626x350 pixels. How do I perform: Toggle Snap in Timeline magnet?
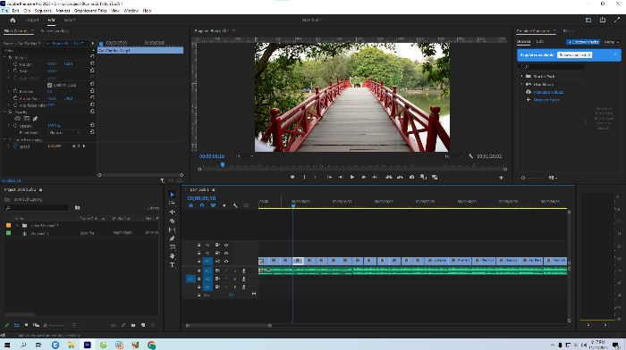(x=201, y=205)
